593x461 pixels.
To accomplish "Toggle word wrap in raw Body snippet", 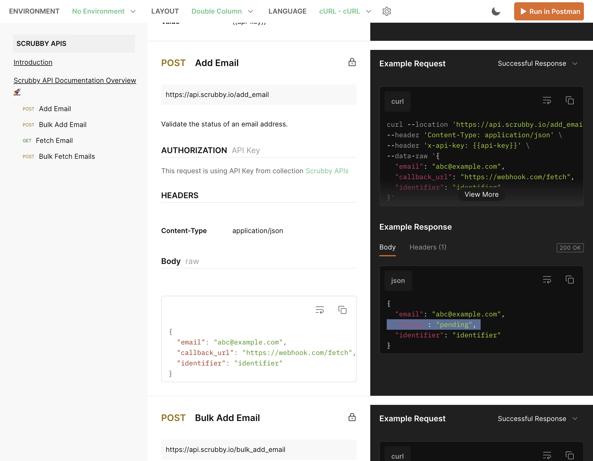I will point(319,310).
